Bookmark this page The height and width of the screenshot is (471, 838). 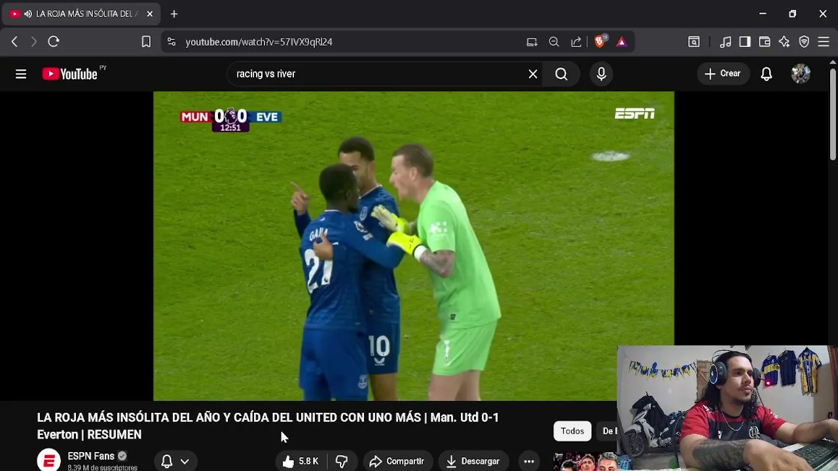[x=146, y=42]
